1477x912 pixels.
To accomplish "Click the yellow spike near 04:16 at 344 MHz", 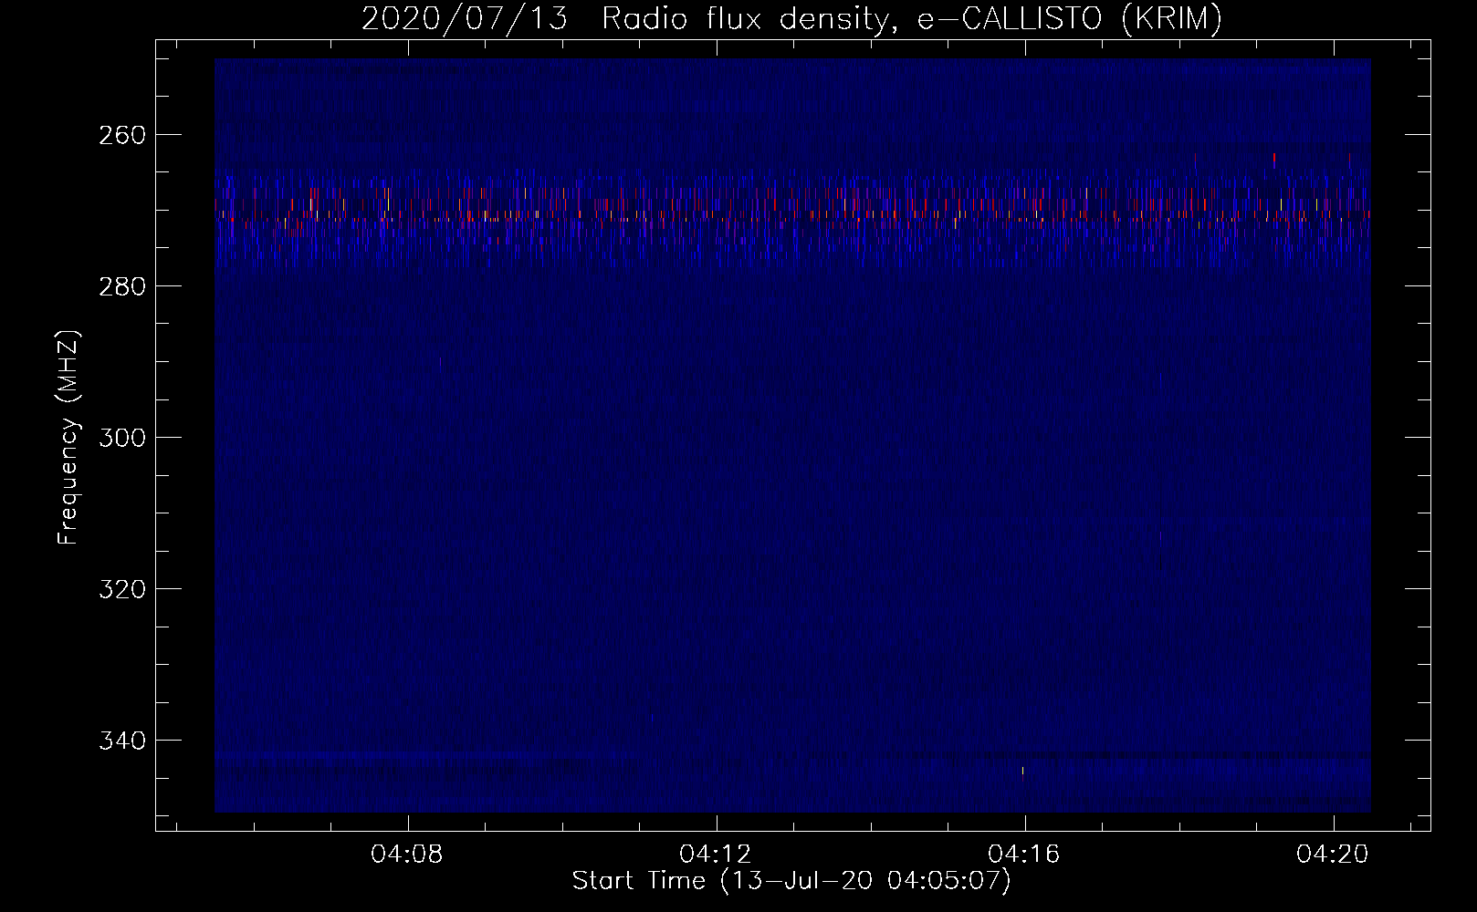I will (x=1022, y=772).
